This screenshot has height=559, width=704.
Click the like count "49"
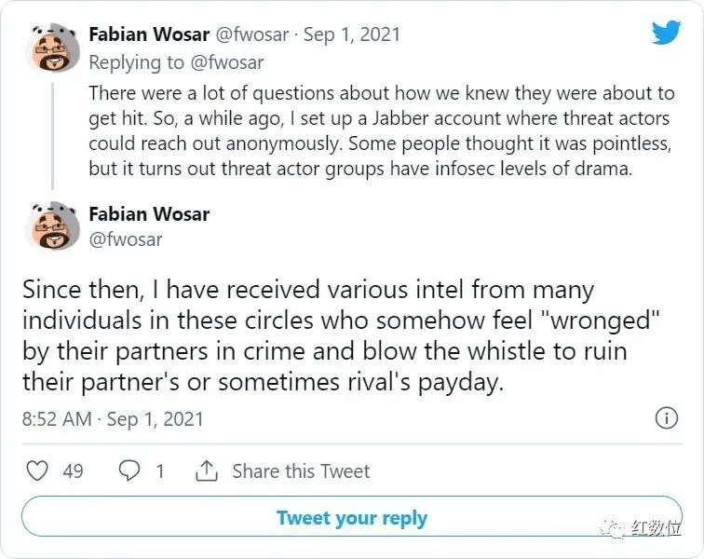(73, 471)
